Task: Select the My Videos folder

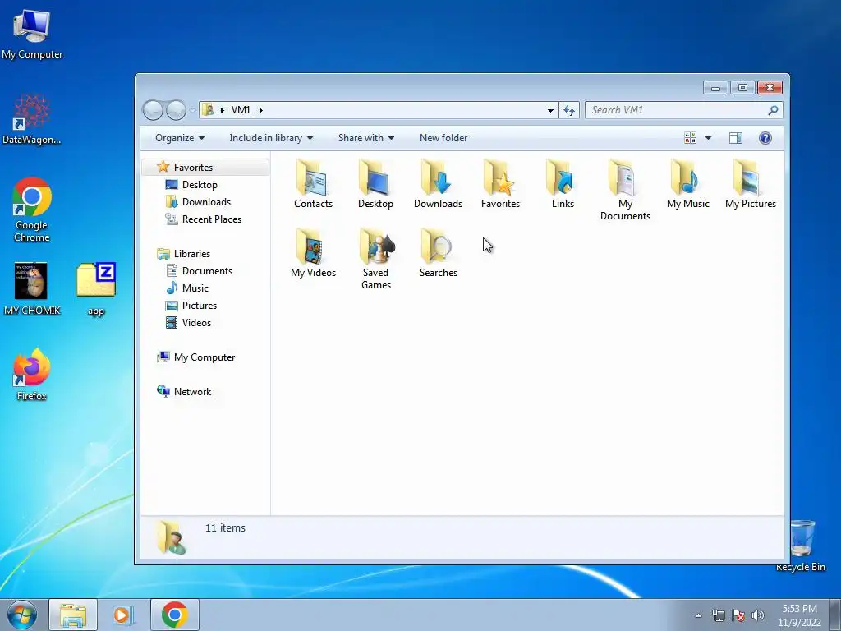Action: click(x=313, y=253)
